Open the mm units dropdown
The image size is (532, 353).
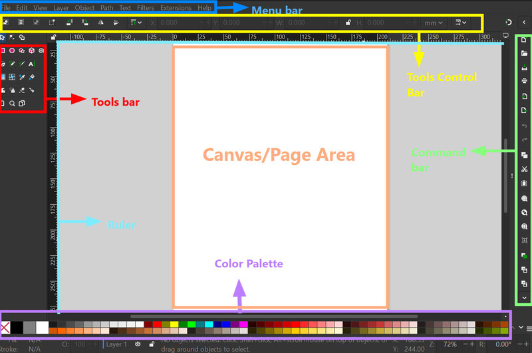coord(434,23)
